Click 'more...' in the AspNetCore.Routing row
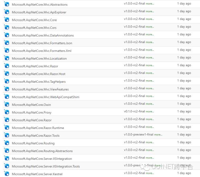The width and height of the screenshot is (200, 177). (150, 143)
